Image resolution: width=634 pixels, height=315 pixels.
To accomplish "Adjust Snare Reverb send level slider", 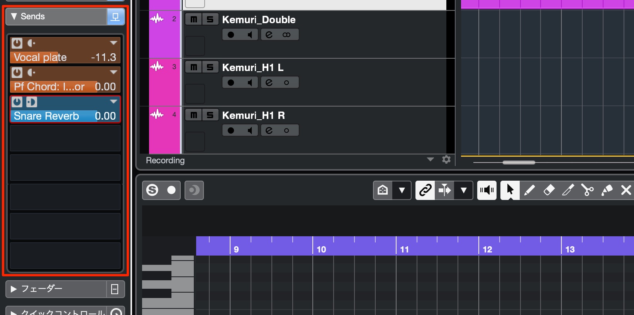I will tap(65, 116).
